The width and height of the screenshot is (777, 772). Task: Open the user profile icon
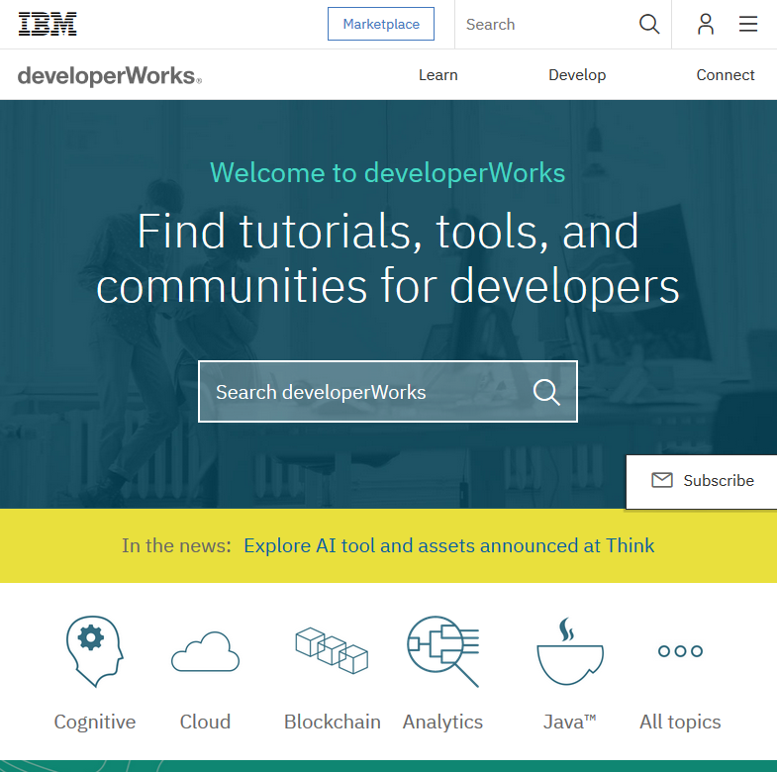point(706,24)
